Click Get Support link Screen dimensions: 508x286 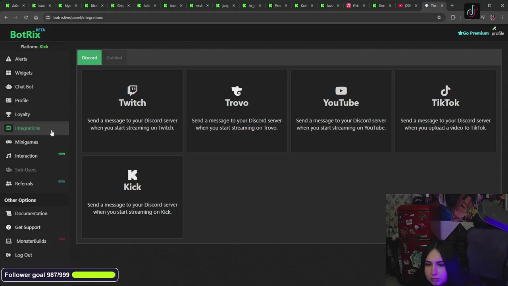28,227
